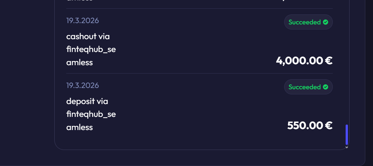This screenshot has height=166, width=373.
Task: Click the "Succeeded" text in cashout status
Action: tap(304, 22)
